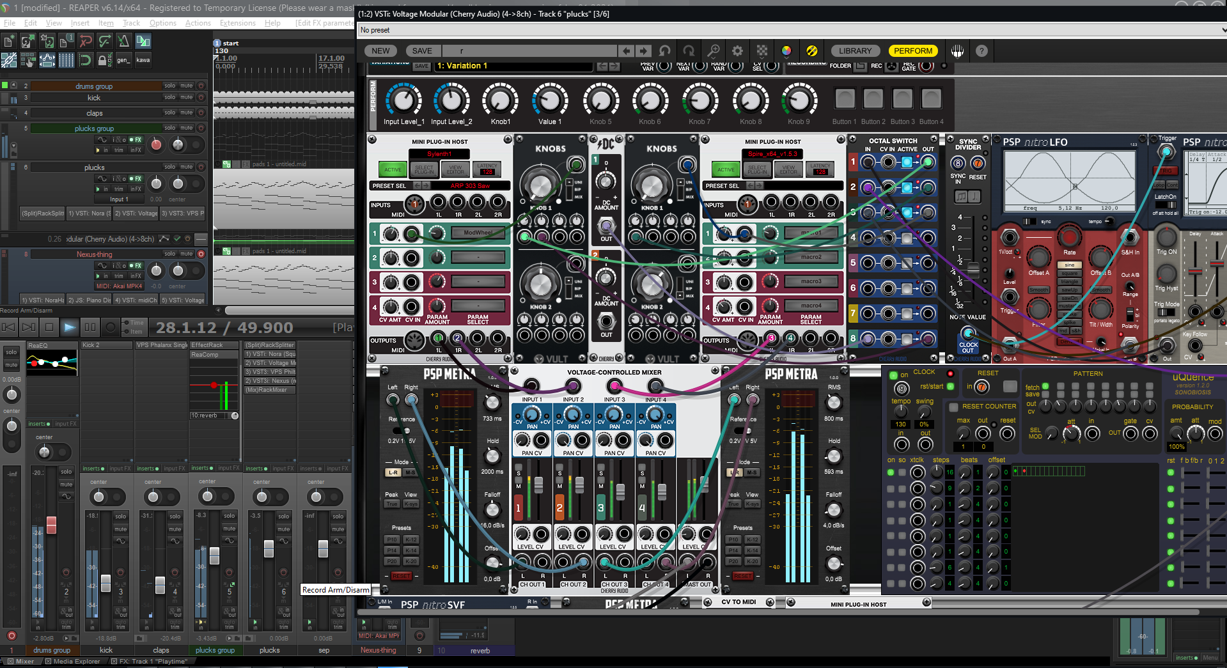Collapse the drums group folder in track list
Screen dimensions: 1227x668
click(x=14, y=85)
